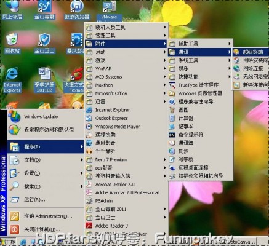This screenshot has width=269, height=246.
Task: Open 金山卫士 desktop shortcut
Action: tap(44, 43)
